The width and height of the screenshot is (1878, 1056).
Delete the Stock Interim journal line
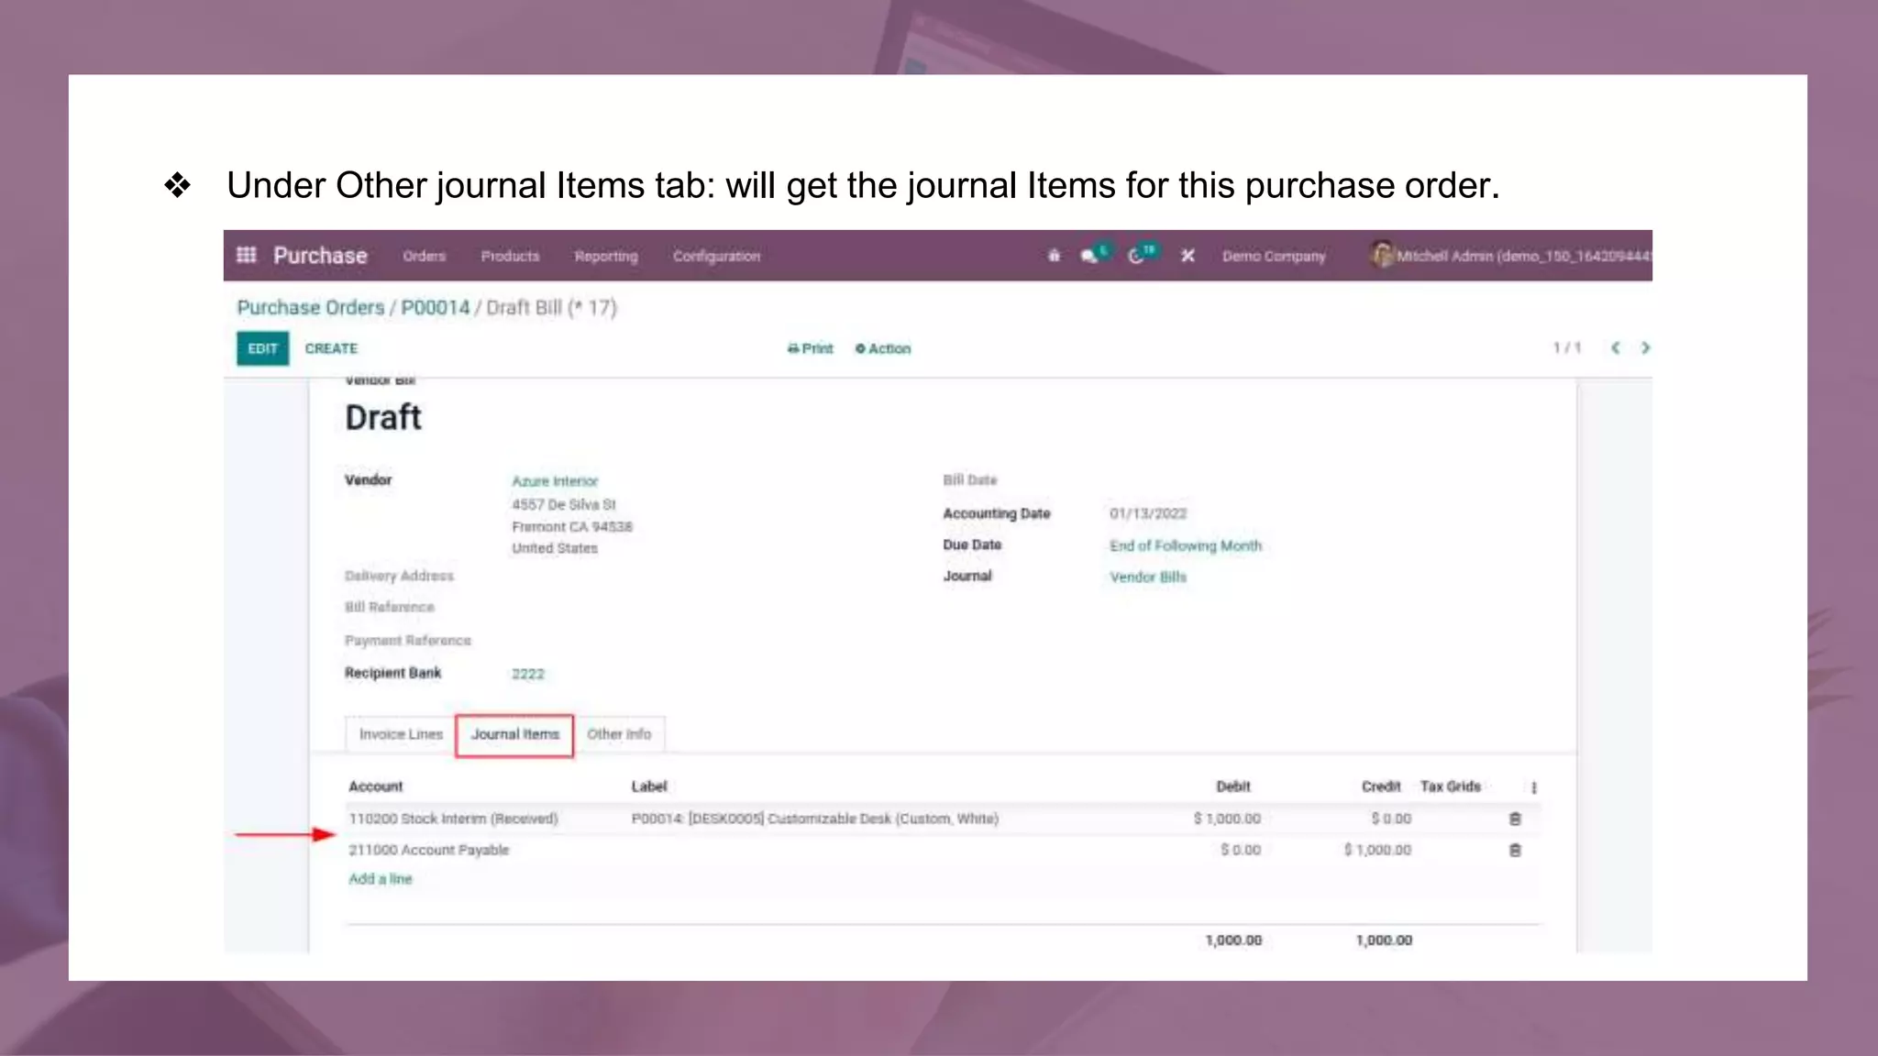click(x=1515, y=819)
